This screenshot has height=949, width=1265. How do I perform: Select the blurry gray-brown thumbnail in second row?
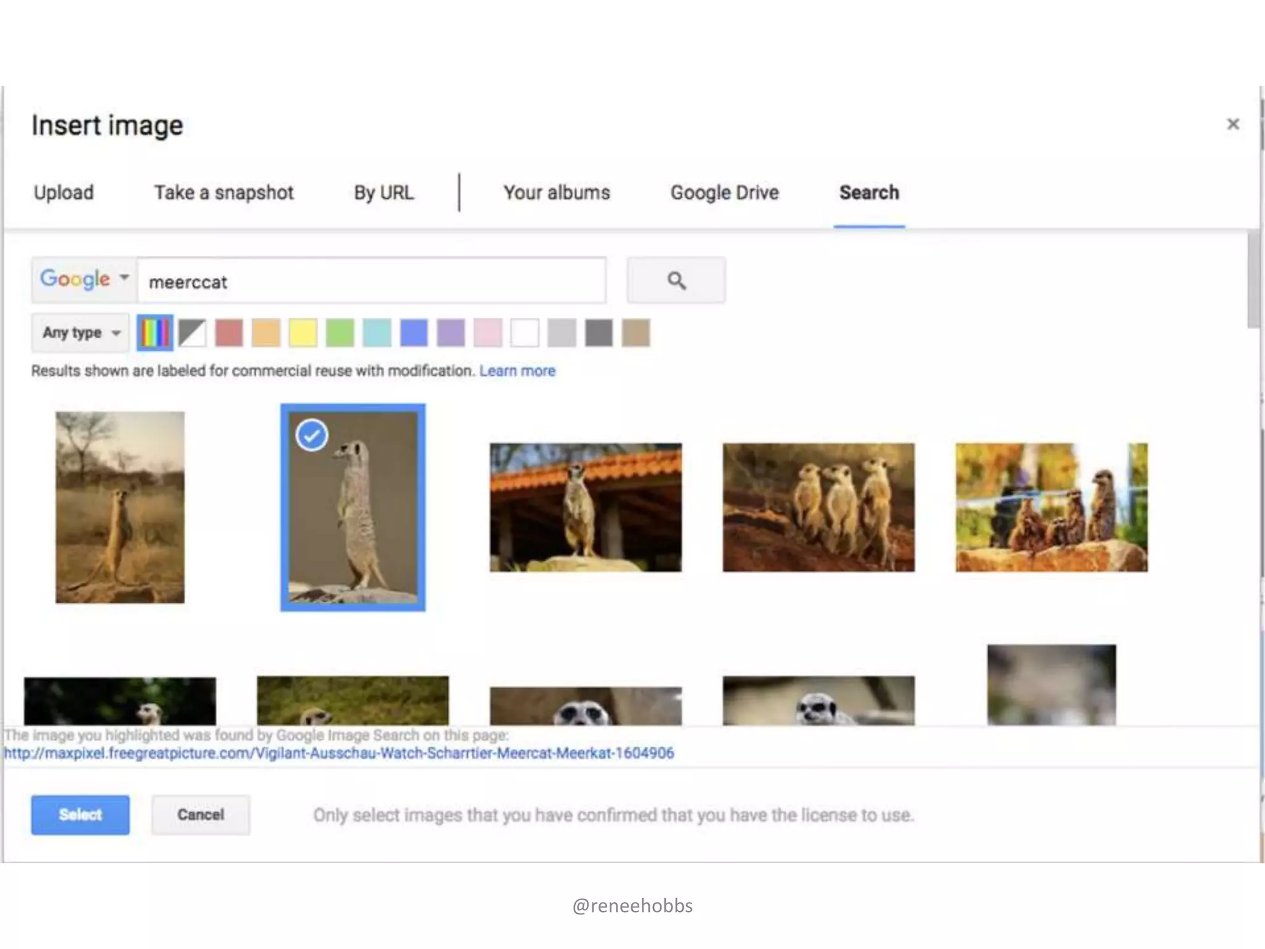click(x=1051, y=685)
